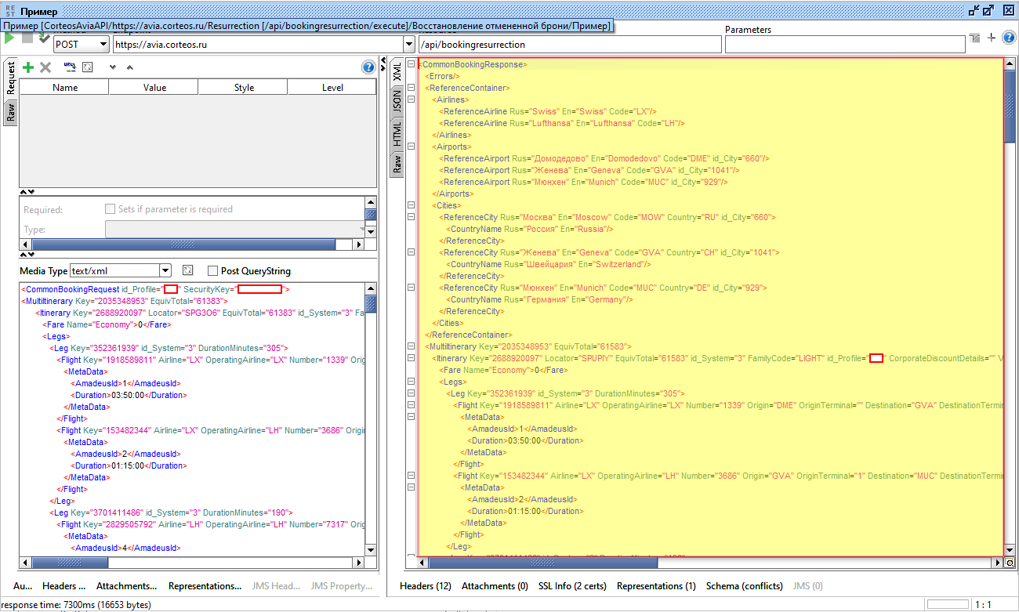
Task: Move parameter up with the up arrow
Action: [130, 68]
